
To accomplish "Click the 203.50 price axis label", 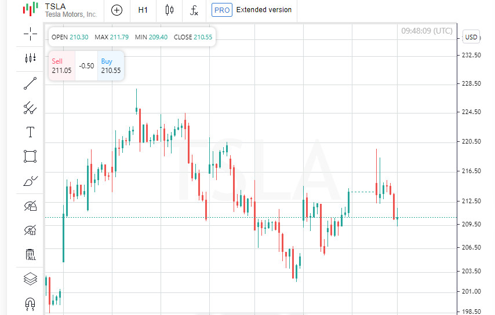I will [471, 271].
